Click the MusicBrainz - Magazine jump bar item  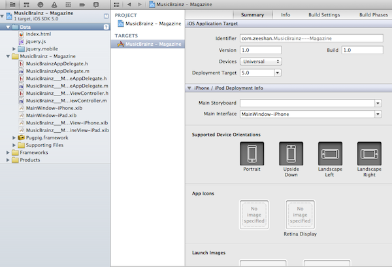coord(180,5)
